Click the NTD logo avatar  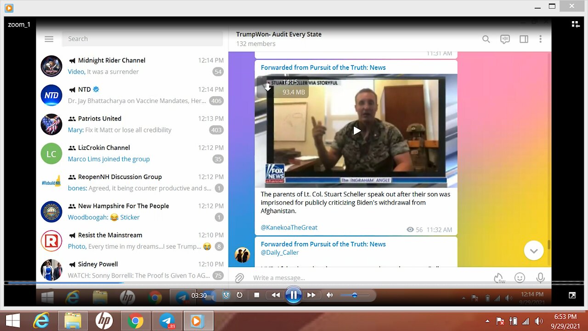(51, 95)
